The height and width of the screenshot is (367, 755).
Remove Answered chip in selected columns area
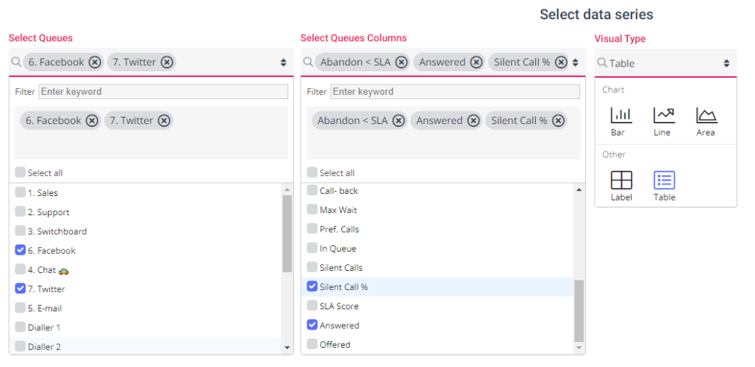click(x=473, y=121)
